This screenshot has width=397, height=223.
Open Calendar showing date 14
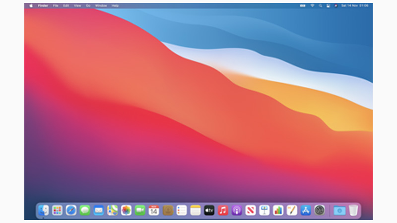click(x=154, y=210)
